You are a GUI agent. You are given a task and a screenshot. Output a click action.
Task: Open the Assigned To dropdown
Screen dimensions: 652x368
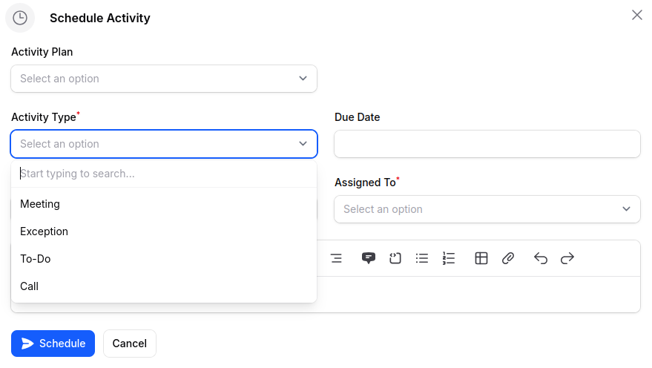click(x=487, y=209)
